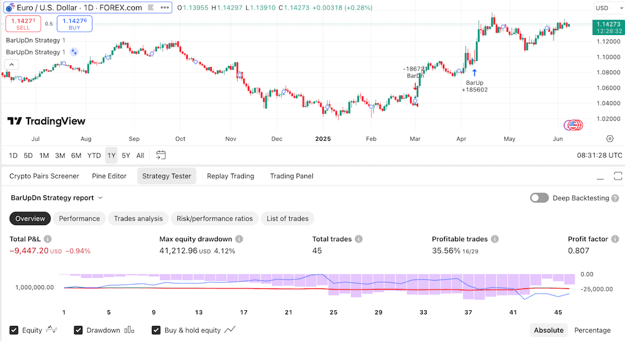Viewport: 625px width, 341px height.
Task: Show info for Profitable trades
Action: 495,239
